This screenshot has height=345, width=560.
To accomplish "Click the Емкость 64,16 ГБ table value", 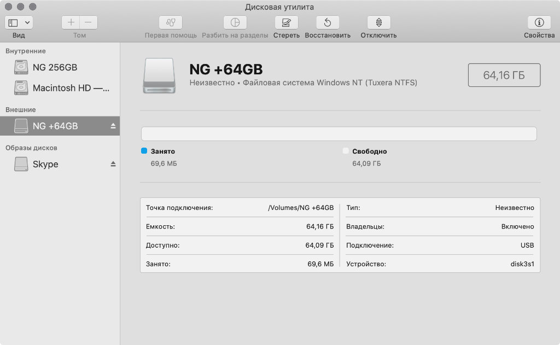I will (x=319, y=226).
